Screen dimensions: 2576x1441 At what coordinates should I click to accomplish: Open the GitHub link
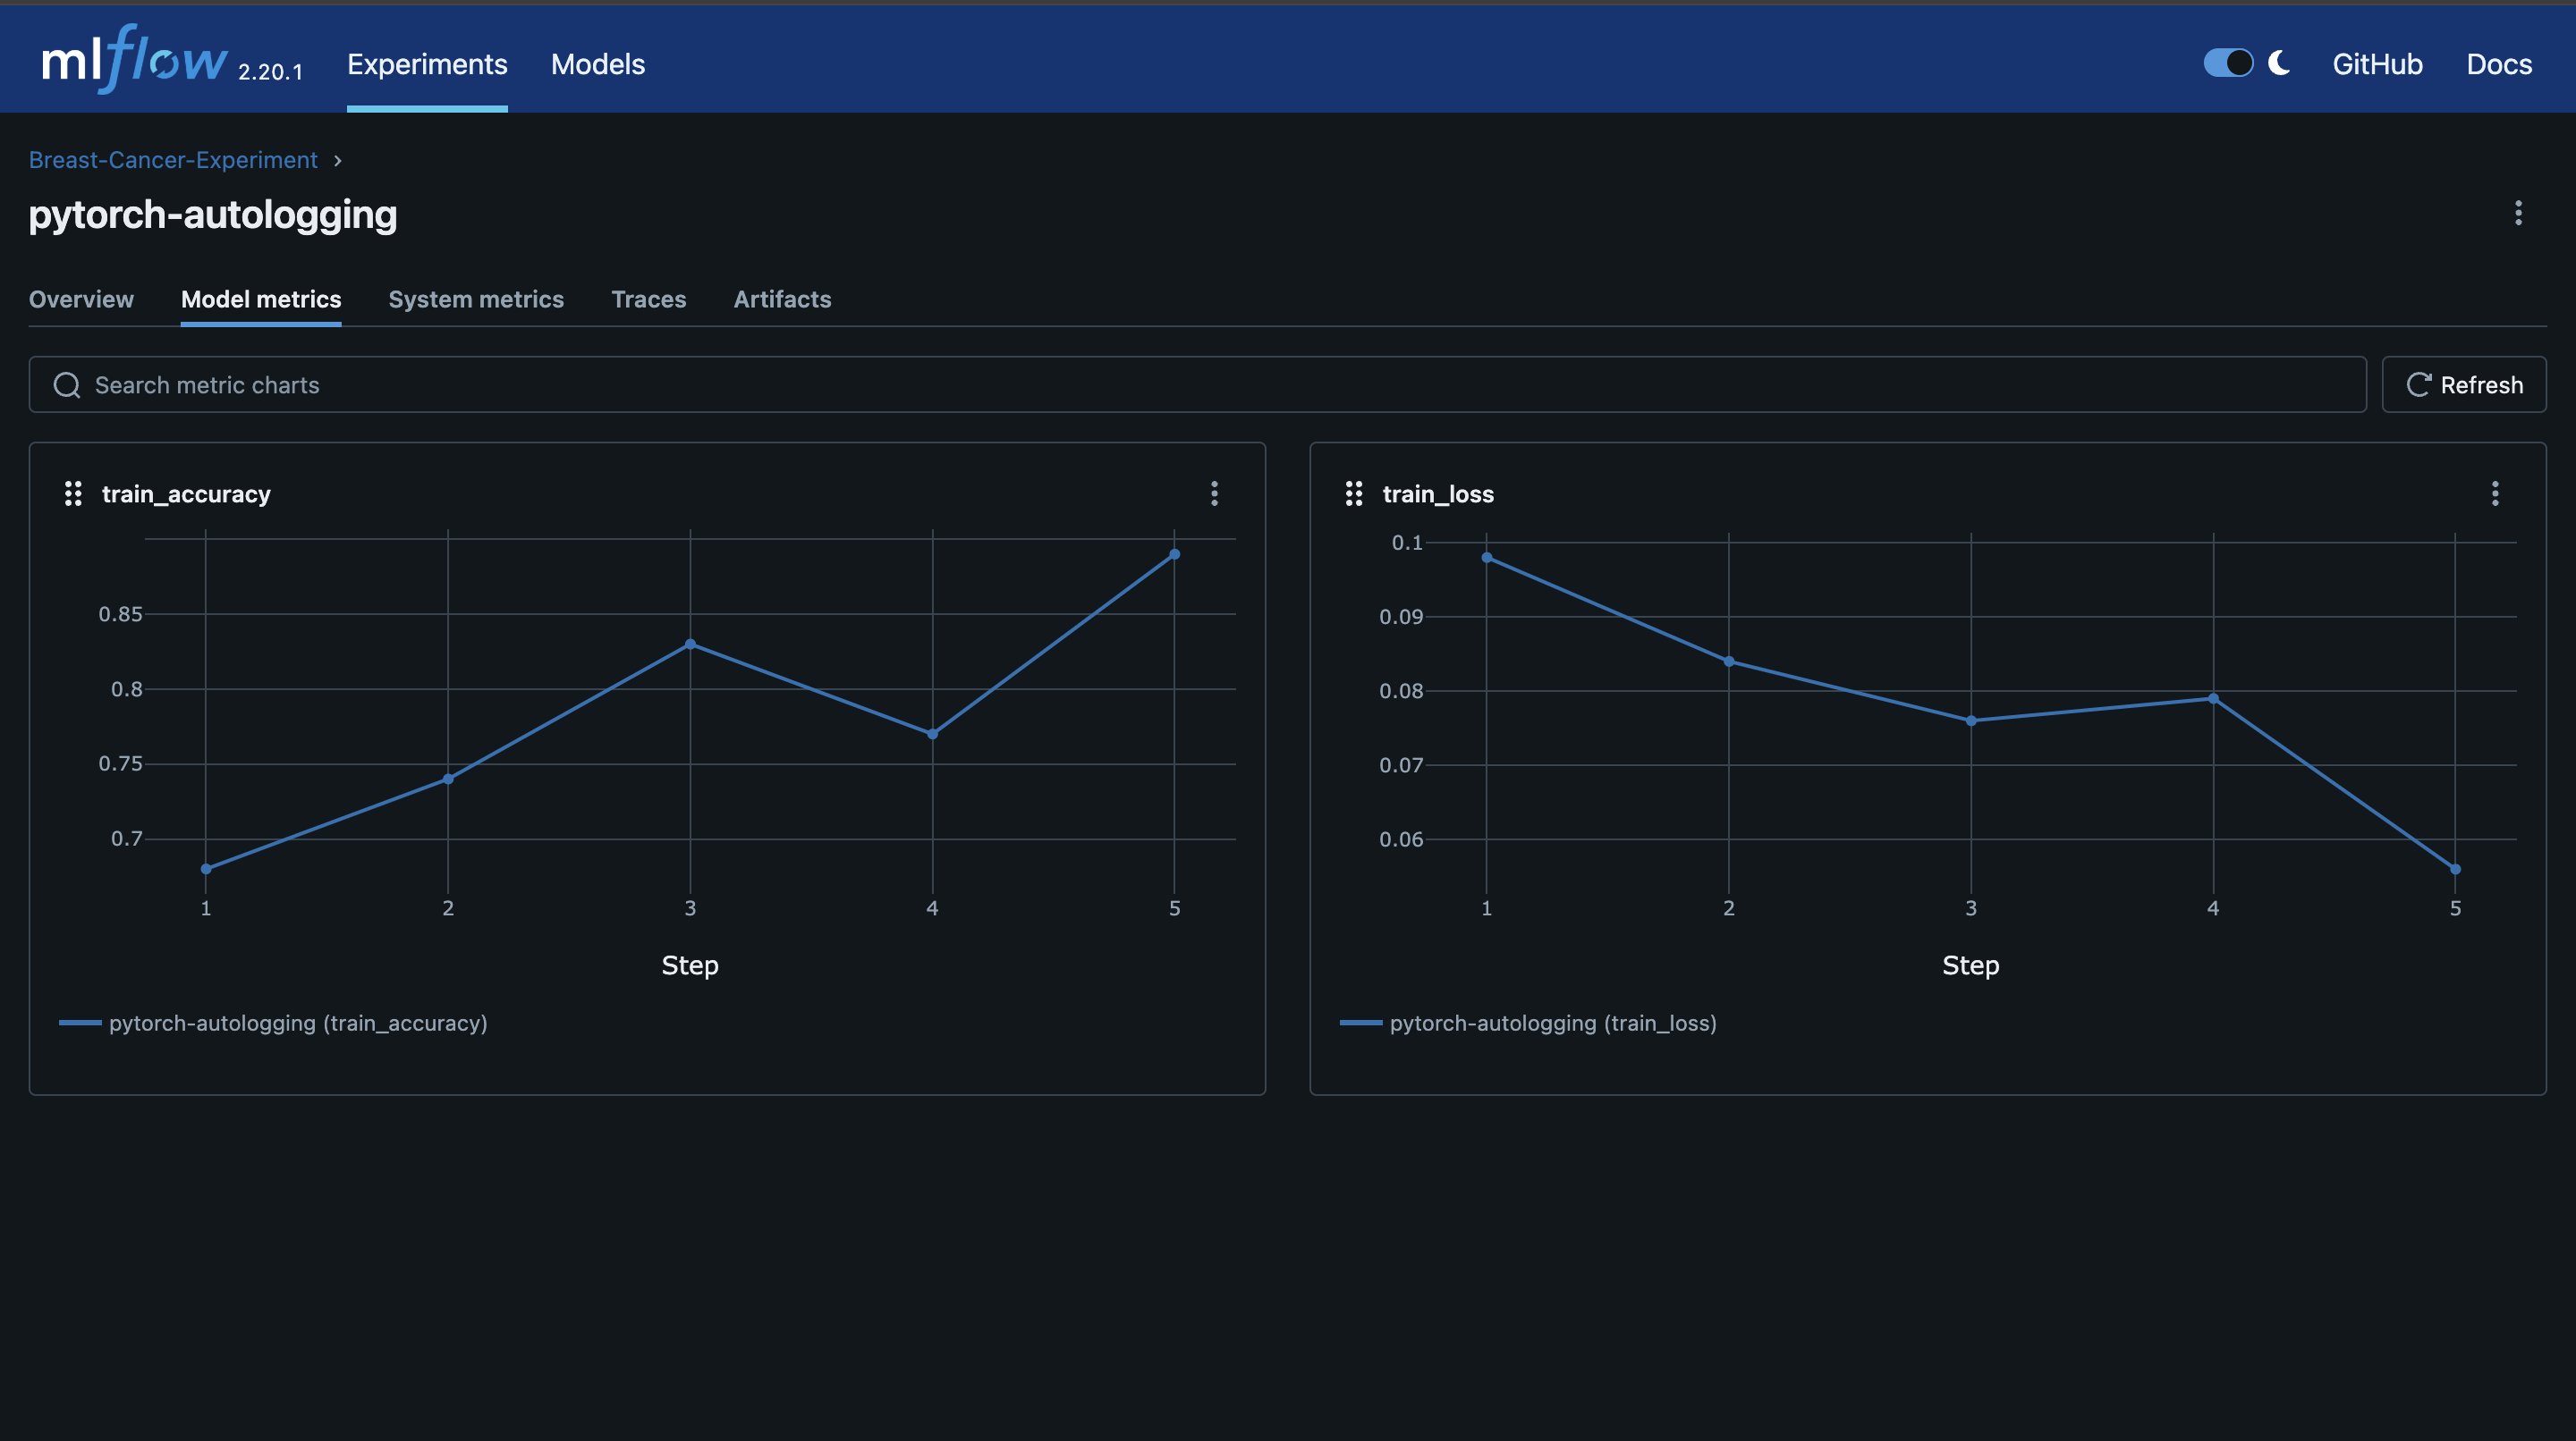point(2377,65)
